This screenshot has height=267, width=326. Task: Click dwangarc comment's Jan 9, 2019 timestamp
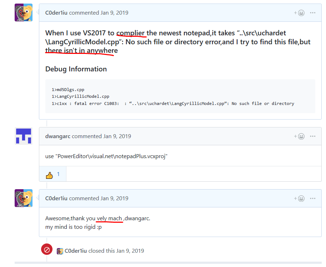pos(117,136)
